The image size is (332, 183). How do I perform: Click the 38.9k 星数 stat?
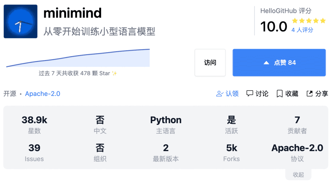[x=34, y=124]
